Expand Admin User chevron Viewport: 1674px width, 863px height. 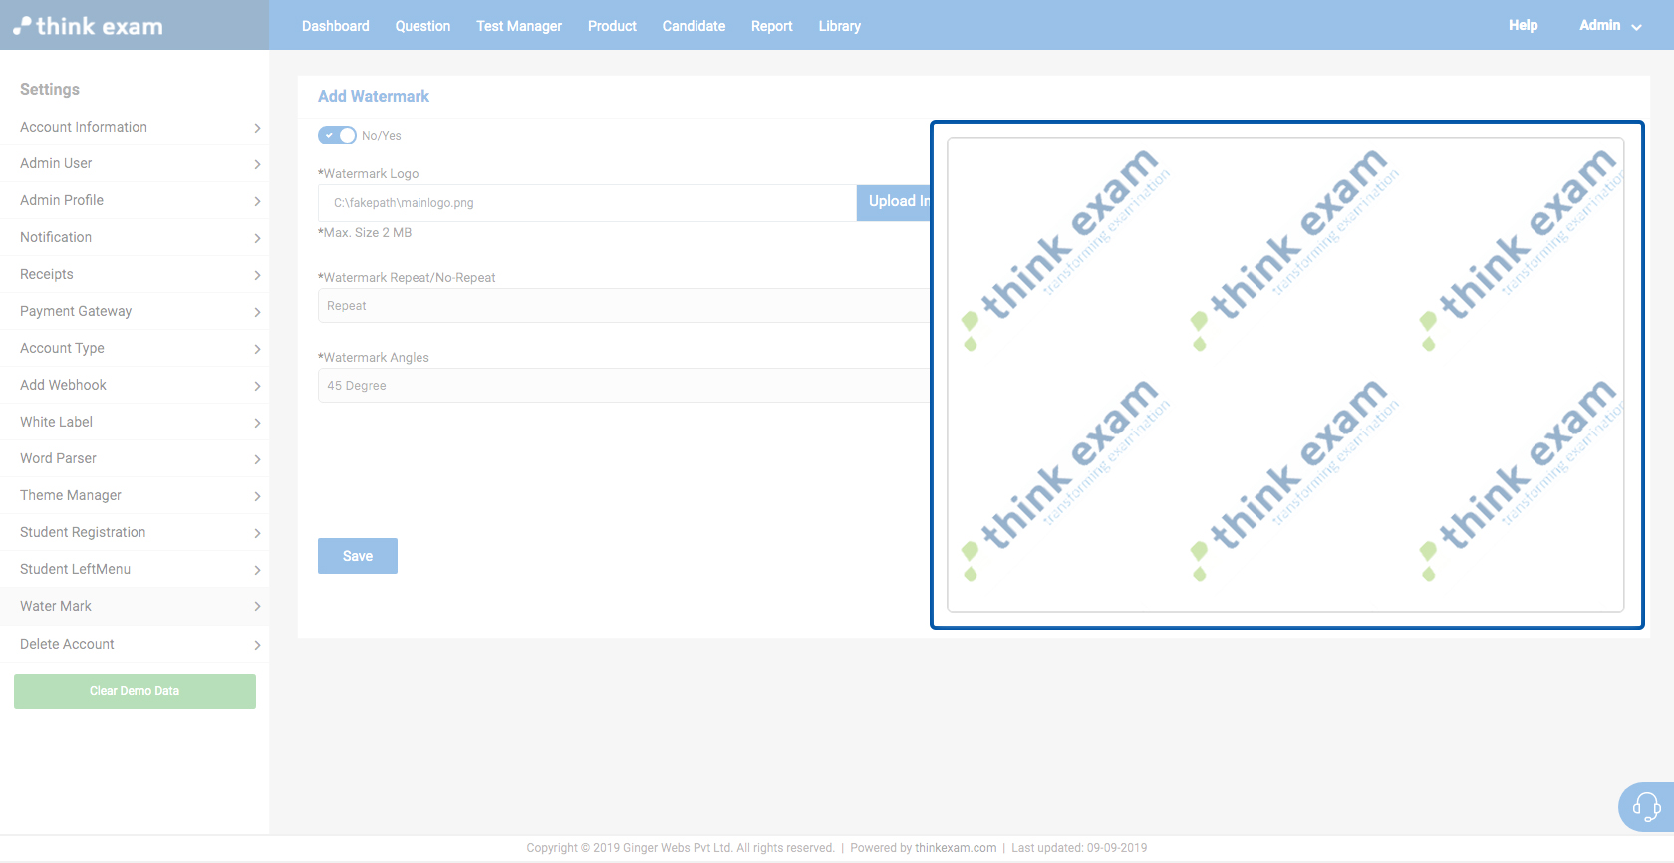pyautogui.click(x=257, y=164)
